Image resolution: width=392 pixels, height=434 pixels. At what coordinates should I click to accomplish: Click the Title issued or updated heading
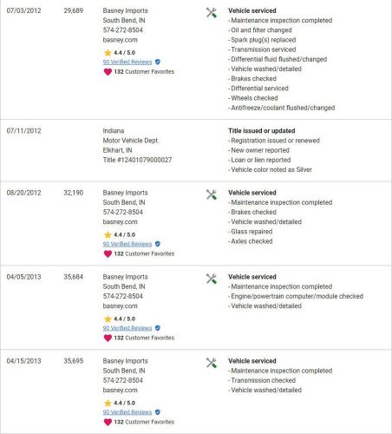point(262,131)
